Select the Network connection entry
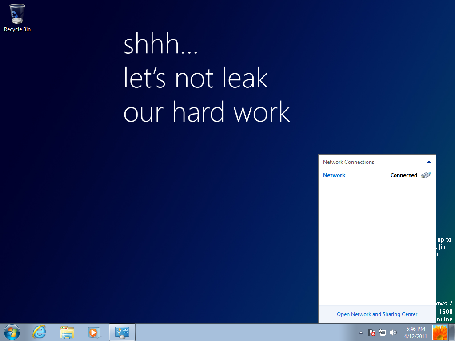Image resolution: width=455 pixels, height=341 pixels. point(334,175)
